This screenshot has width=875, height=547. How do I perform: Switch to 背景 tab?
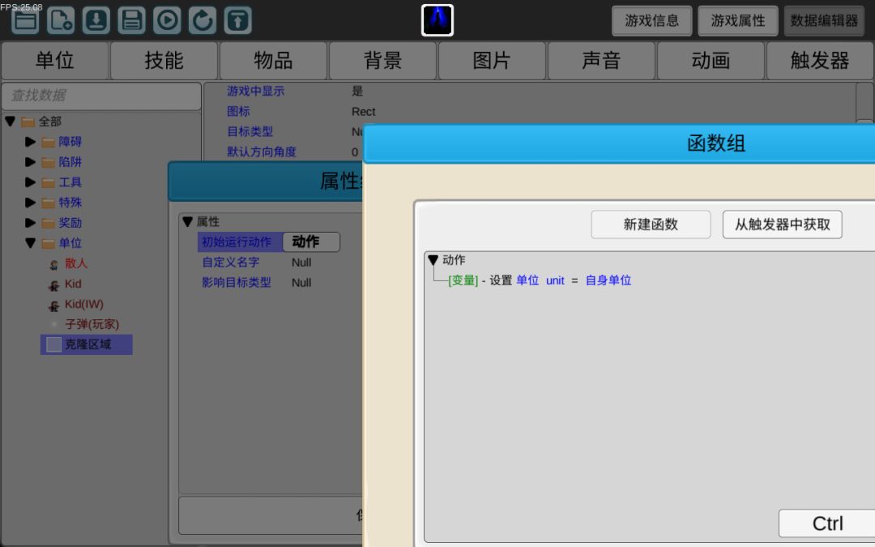[382, 60]
